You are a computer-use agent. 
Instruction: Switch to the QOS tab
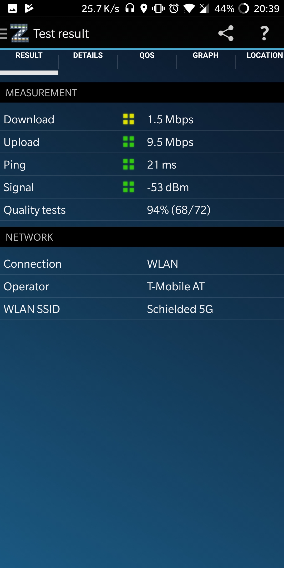click(x=147, y=55)
